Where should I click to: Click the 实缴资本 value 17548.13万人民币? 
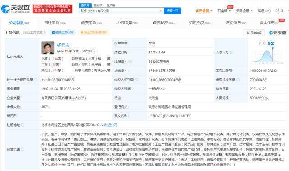[x=162, y=71]
